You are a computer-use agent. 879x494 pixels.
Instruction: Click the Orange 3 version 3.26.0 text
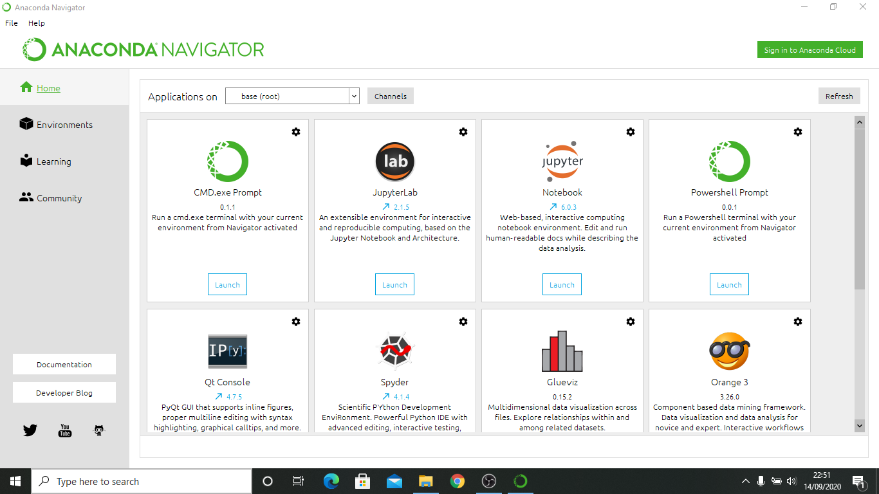pyautogui.click(x=730, y=397)
